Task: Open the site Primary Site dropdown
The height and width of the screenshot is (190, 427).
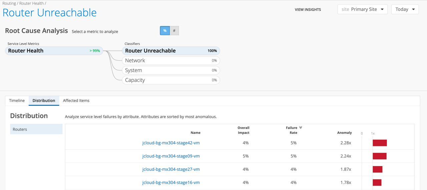Action: pyautogui.click(x=362, y=9)
